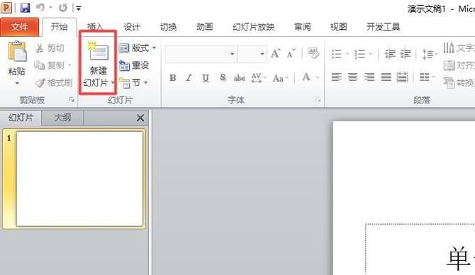Apply numbered list icon
475x275 pixels.
tap(360, 54)
